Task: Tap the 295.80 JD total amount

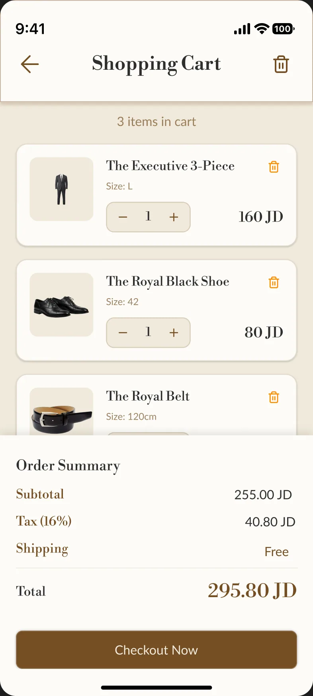Action: 252,590
